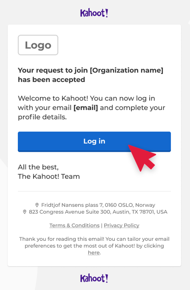190x290 pixels.
Task: Click the Kahoot! logo above the email card
Action: [94, 13]
